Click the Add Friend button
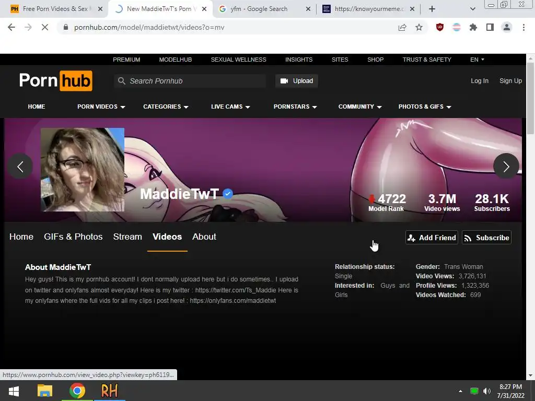 point(432,238)
